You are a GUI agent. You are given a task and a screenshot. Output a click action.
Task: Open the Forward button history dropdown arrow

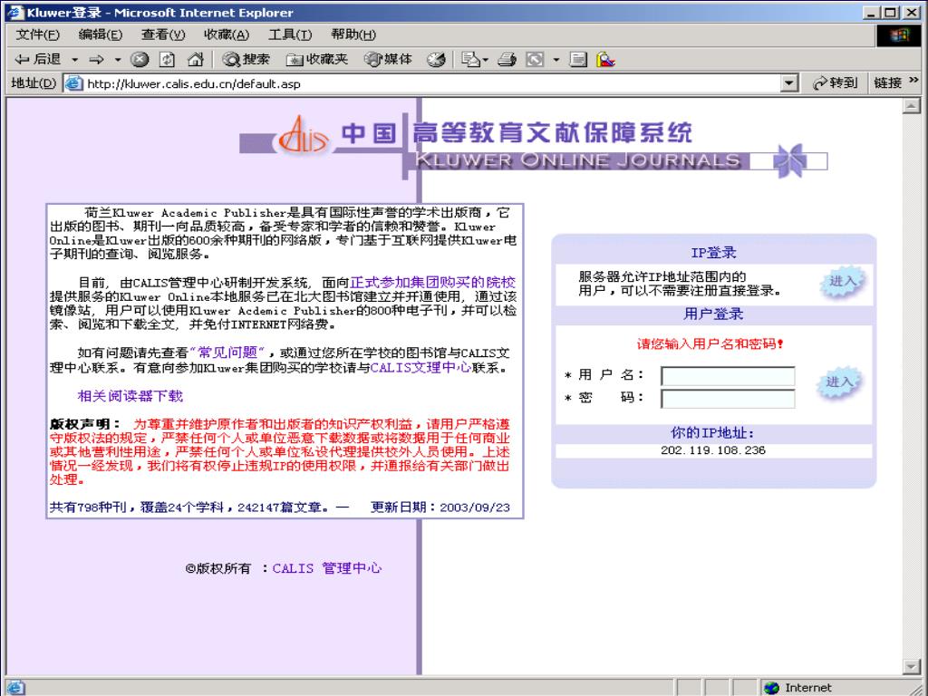point(117,60)
